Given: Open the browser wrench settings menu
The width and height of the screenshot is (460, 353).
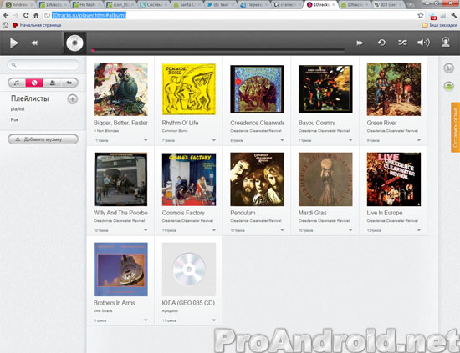Looking at the screenshot, I should [454, 15].
